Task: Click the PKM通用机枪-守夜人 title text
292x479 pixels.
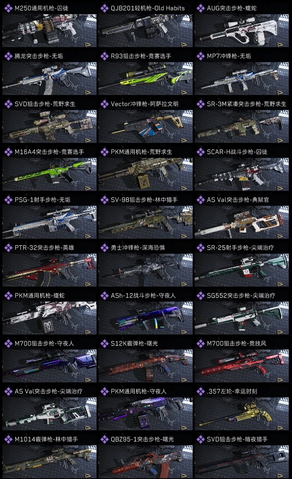Action: pyautogui.click(x=139, y=391)
